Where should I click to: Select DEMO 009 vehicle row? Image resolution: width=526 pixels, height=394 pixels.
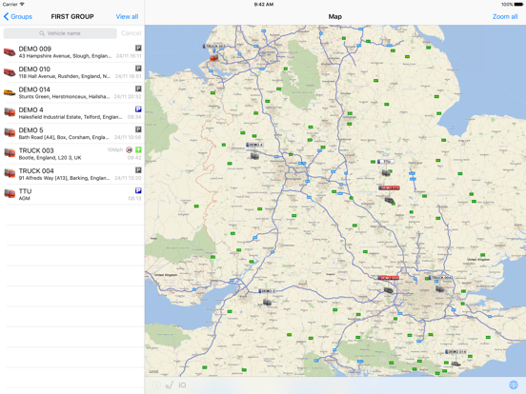tap(72, 52)
